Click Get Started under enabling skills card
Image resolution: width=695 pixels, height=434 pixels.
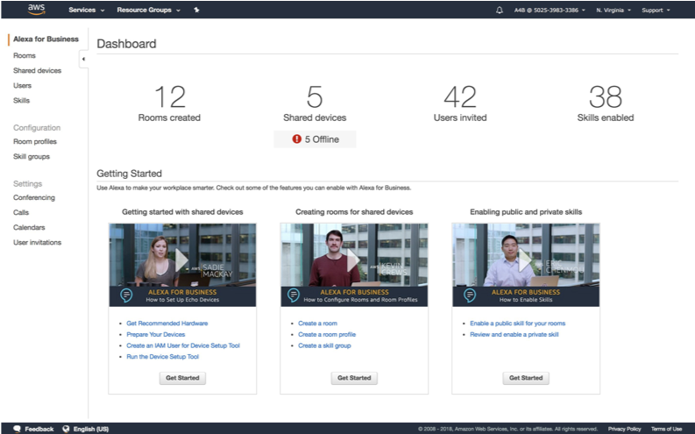click(526, 378)
